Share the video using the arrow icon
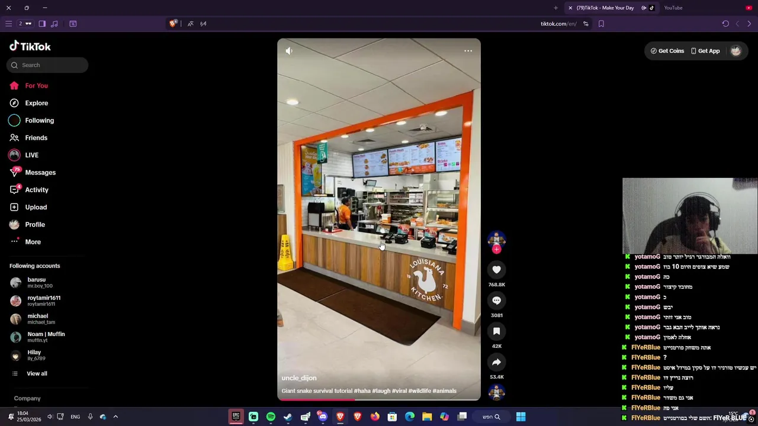Viewport: 758px width, 426px height. point(496,362)
